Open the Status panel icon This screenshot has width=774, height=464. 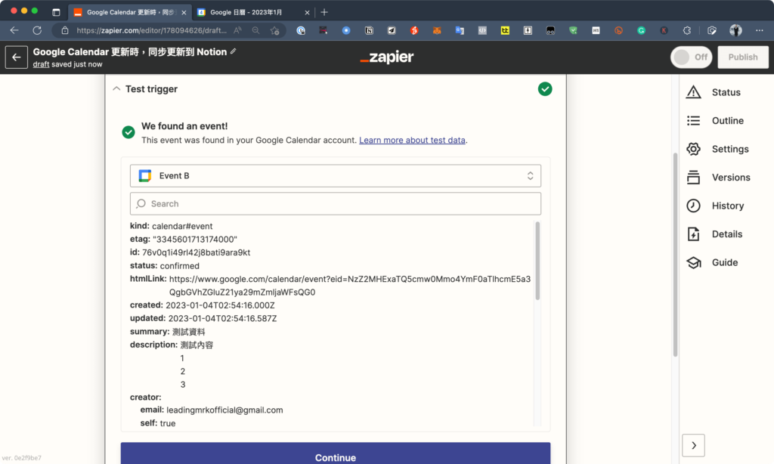(x=694, y=92)
